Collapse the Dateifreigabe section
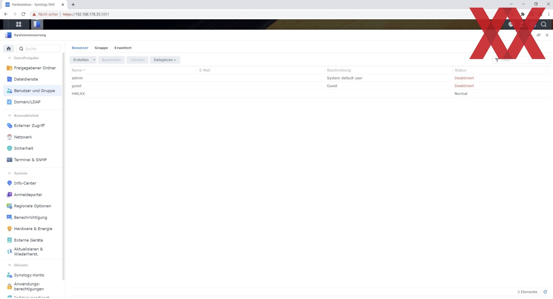 (10, 58)
